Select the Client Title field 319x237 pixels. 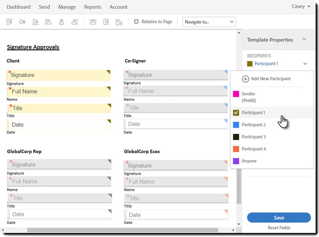[x=59, y=108]
